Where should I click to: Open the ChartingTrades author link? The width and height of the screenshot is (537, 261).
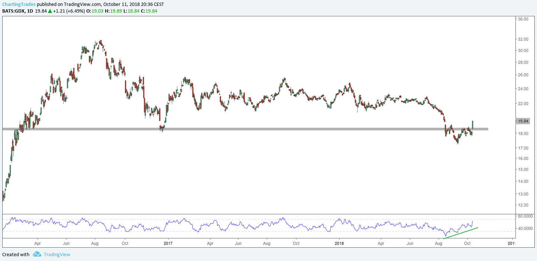(x=19, y=4)
